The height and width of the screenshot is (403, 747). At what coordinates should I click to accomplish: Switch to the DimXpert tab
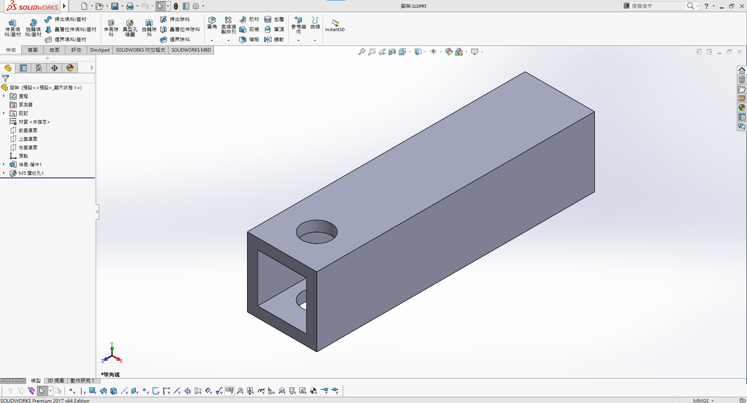click(x=100, y=50)
